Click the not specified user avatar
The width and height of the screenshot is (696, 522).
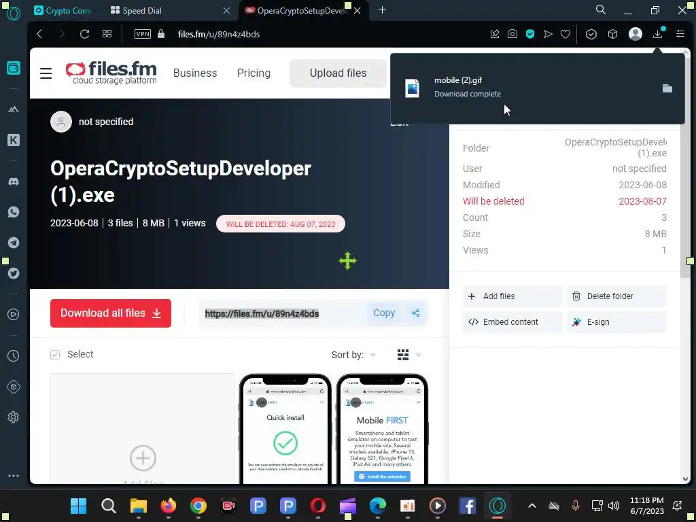tap(60, 122)
